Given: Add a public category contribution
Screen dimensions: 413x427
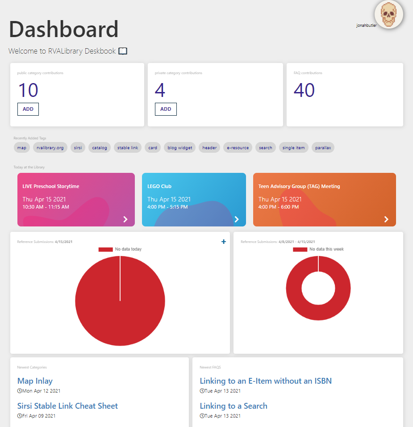Looking at the screenshot, I should coord(28,109).
